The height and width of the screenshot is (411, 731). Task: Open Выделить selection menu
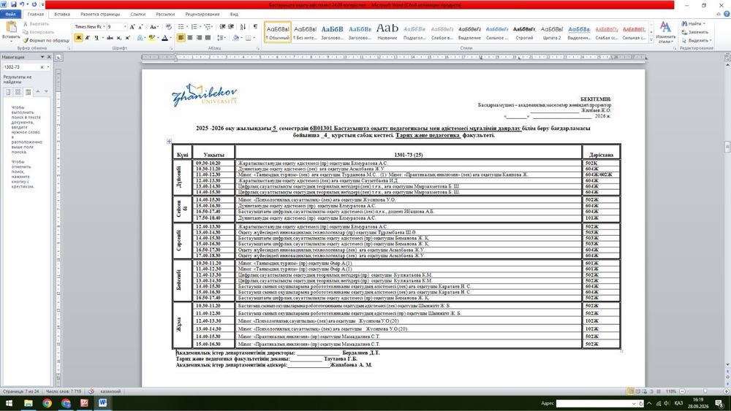click(x=696, y=40)
